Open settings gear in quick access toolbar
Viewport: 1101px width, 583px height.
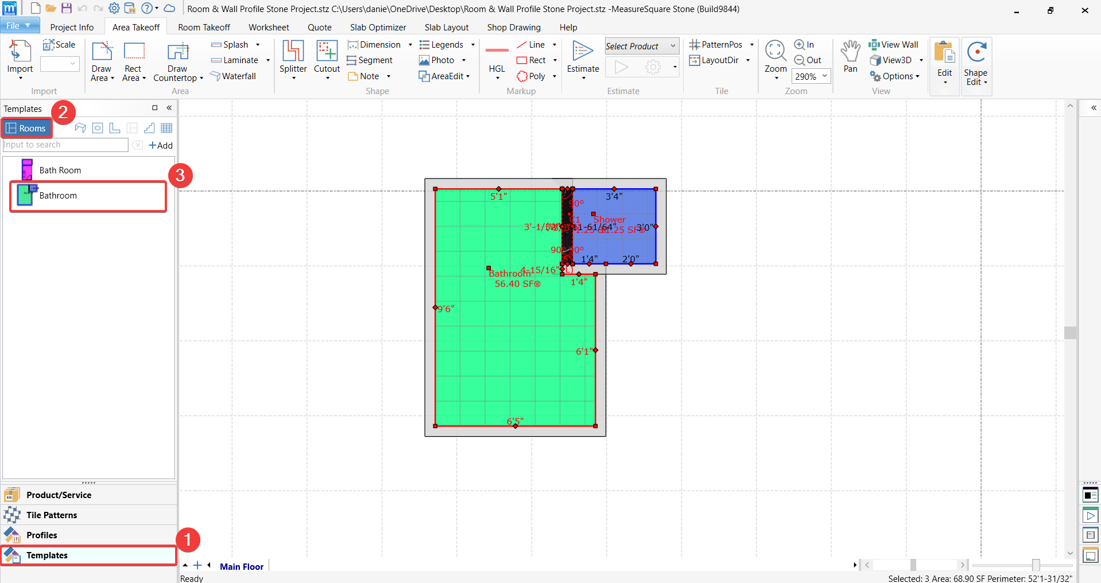[x=114, y=9]
